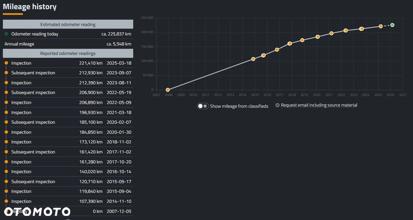Click the 206,900 km reading
This screenshot has height=220, width=413.
[x=91, y=92]
